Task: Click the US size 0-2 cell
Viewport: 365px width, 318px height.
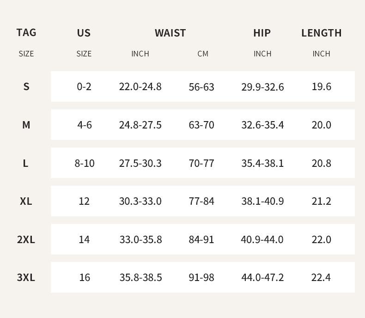Action: click(x=84, y=86)
